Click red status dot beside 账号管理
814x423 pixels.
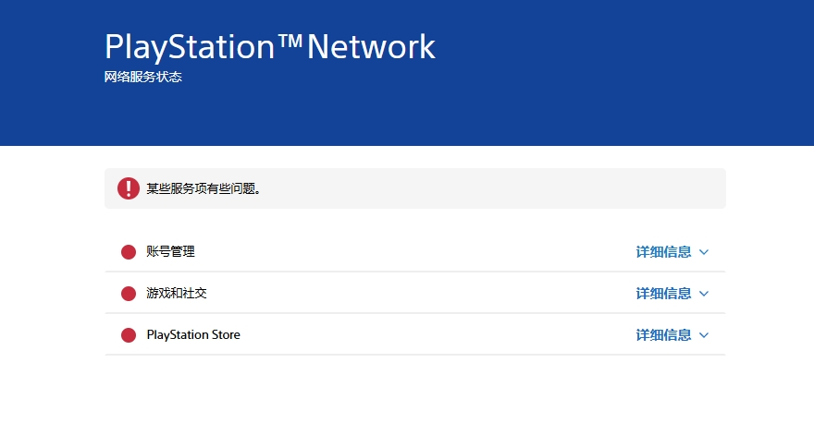point(129,252)
